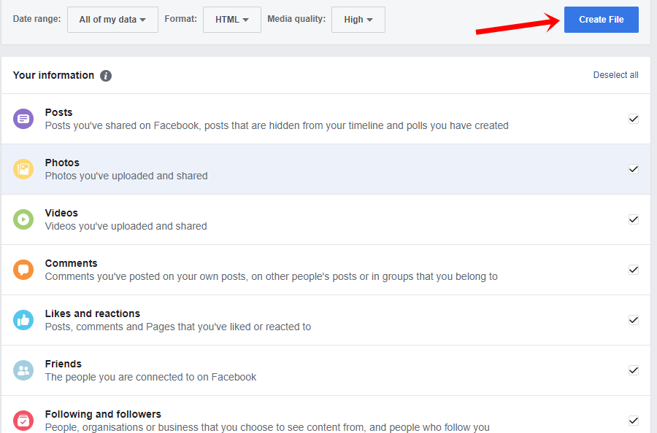The width and height of the screenshot is (657, 433).
Task: Click the Posts category icon
Action: [23, 119]
